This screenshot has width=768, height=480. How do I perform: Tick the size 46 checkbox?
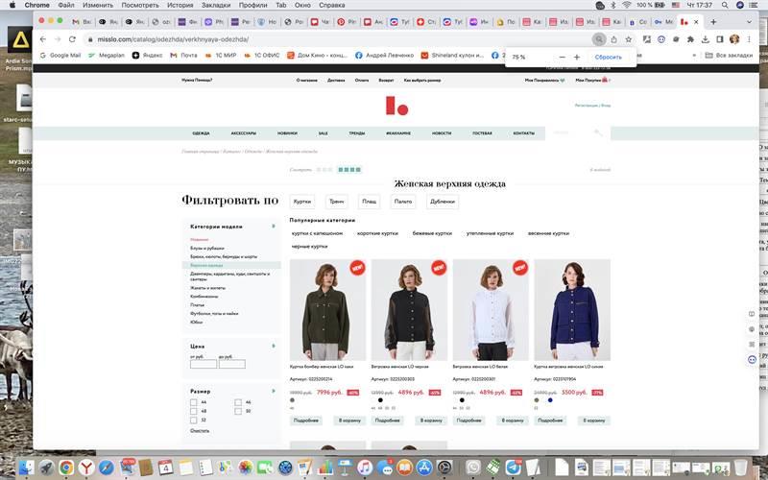(x=237, y=402)
